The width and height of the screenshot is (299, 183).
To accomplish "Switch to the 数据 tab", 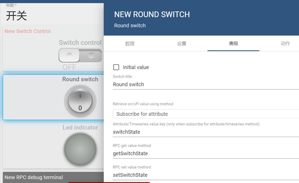I will (x=130, y=43).
